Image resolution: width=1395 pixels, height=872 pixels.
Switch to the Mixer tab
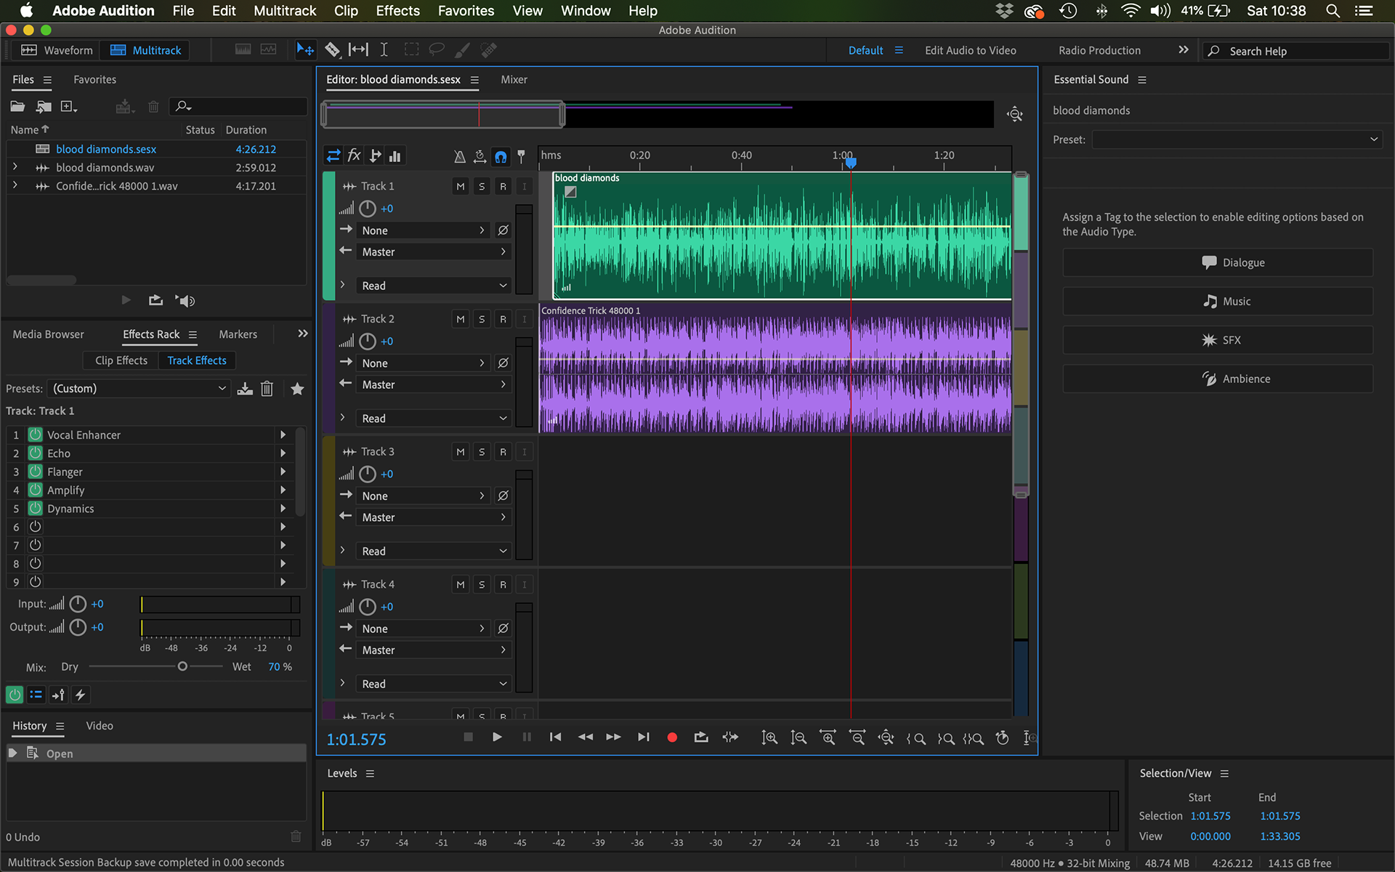[514, 79]
